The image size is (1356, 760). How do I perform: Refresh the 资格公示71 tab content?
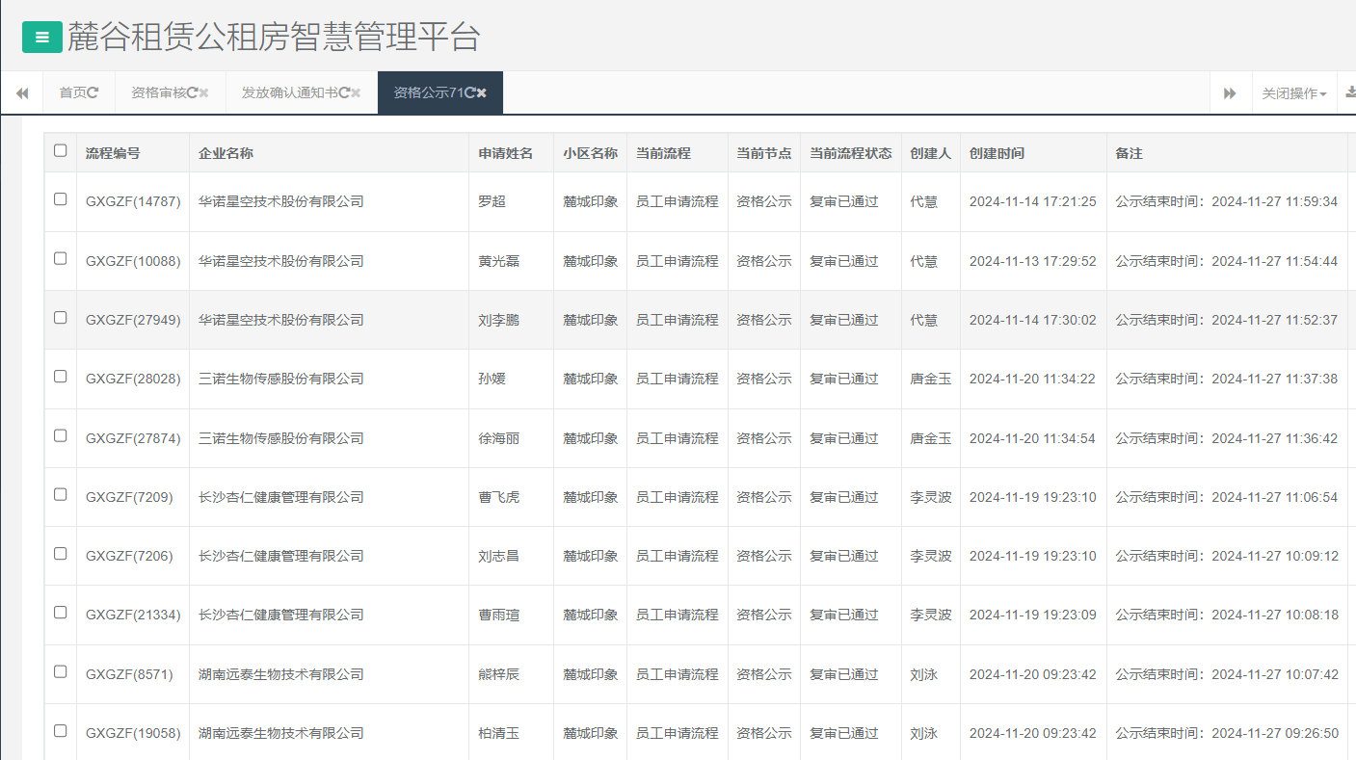pyautogui.click(x=472, y=92)
